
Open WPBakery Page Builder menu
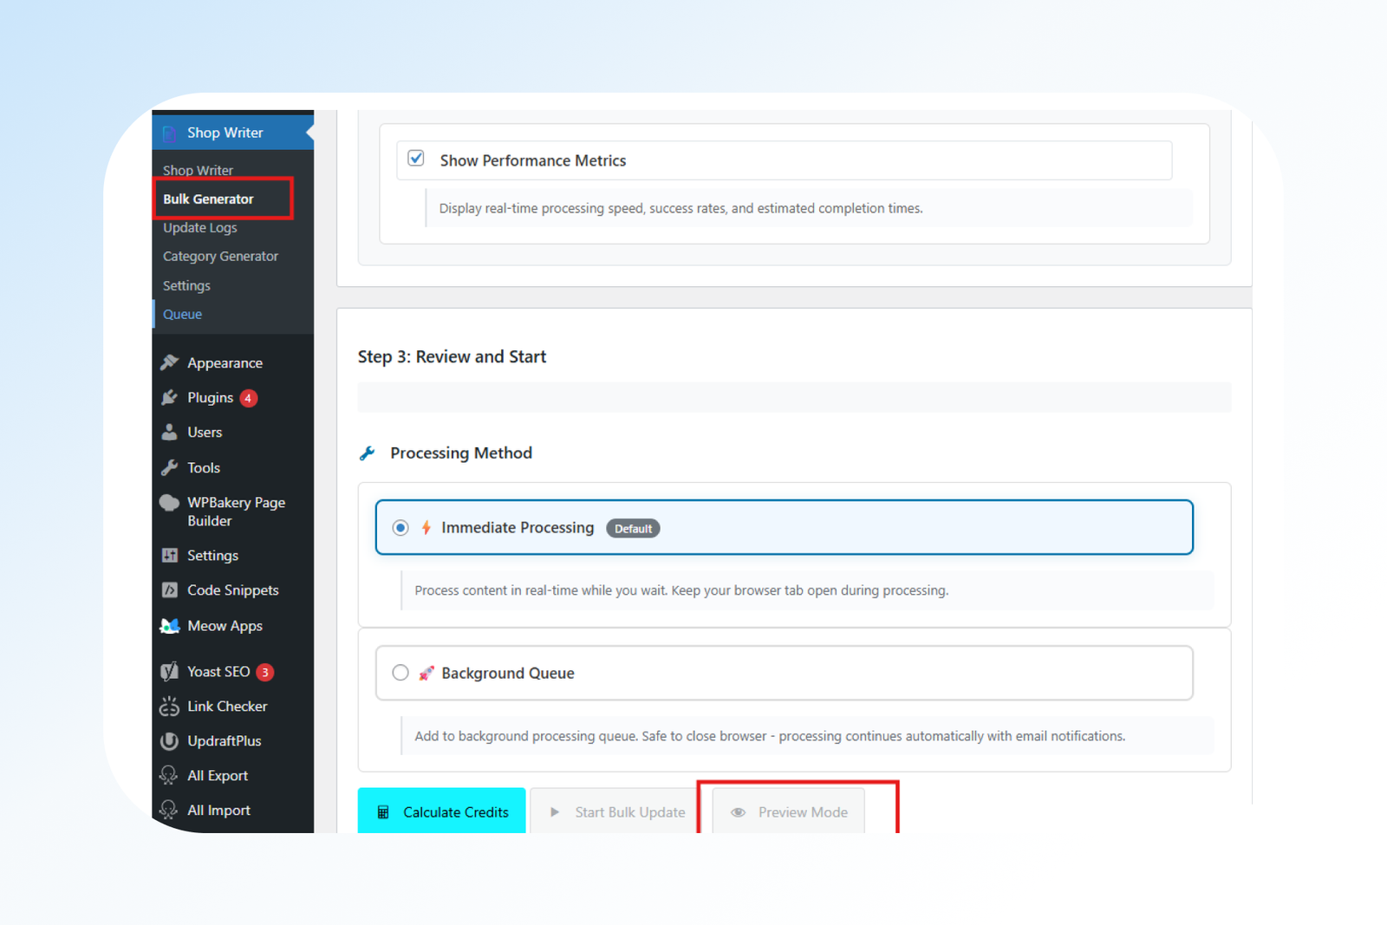235,511
